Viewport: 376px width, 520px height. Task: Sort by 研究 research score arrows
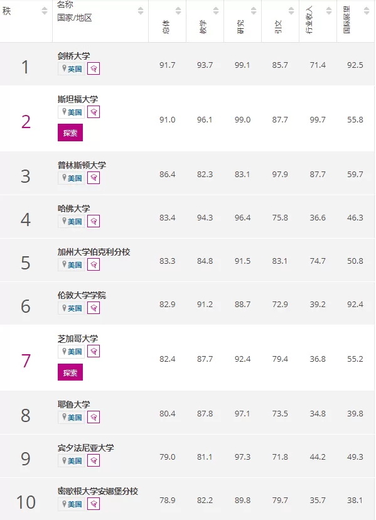coord(254,11)
